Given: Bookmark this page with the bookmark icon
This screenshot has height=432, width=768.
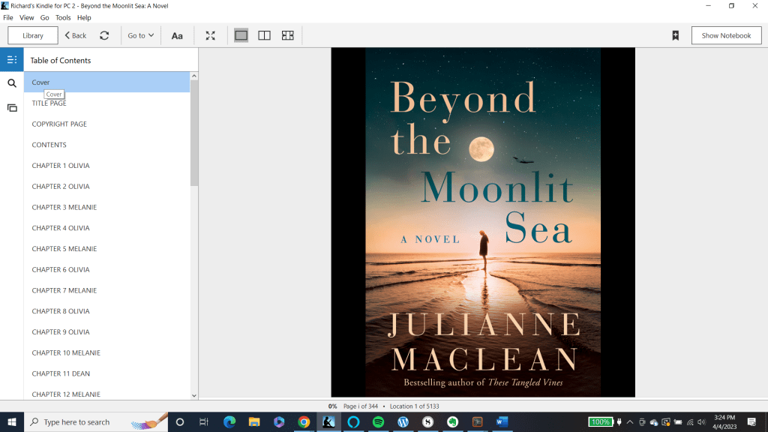Looking at the screenshot, I should tap(676, 35).
